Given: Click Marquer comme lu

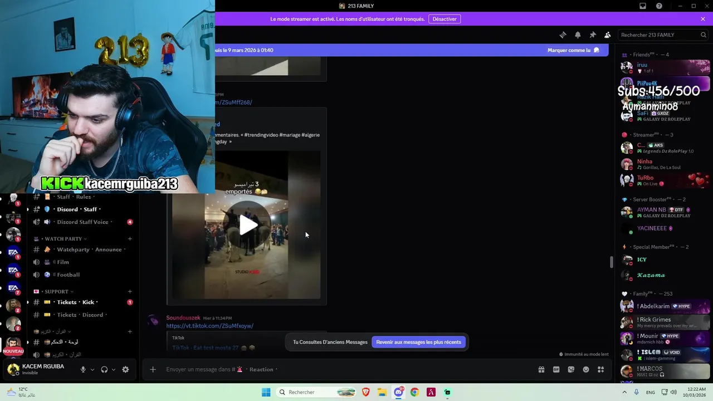Looking at the screenshot, I should (573, 50).
